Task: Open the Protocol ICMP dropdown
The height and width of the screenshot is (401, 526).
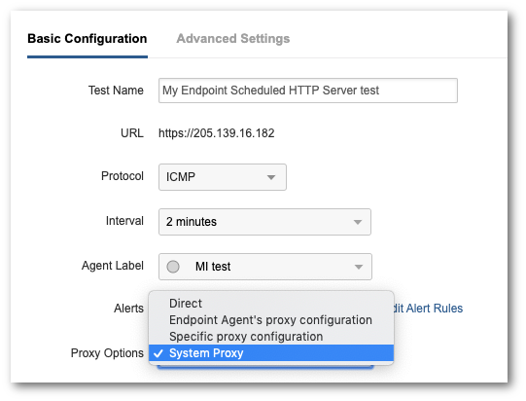Action: click(223, 177)
